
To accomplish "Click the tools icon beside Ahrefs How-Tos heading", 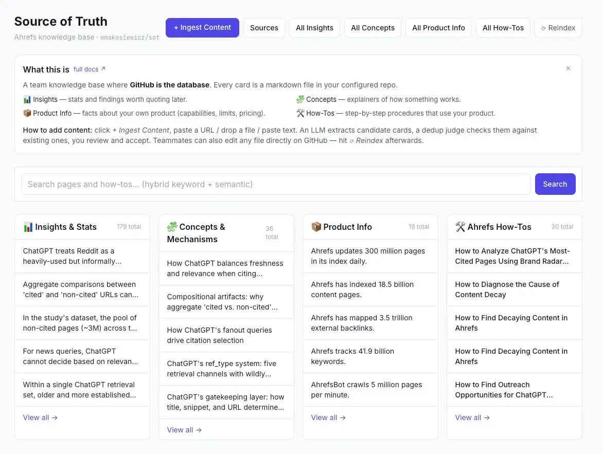I will pyautogui.click(x=460, y=227).
